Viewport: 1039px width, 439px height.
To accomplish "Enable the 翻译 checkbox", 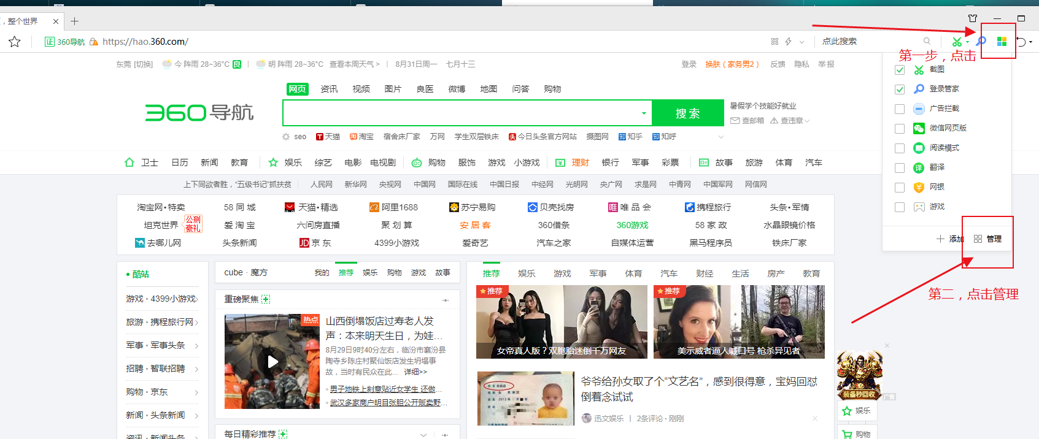I will [900, 168].
